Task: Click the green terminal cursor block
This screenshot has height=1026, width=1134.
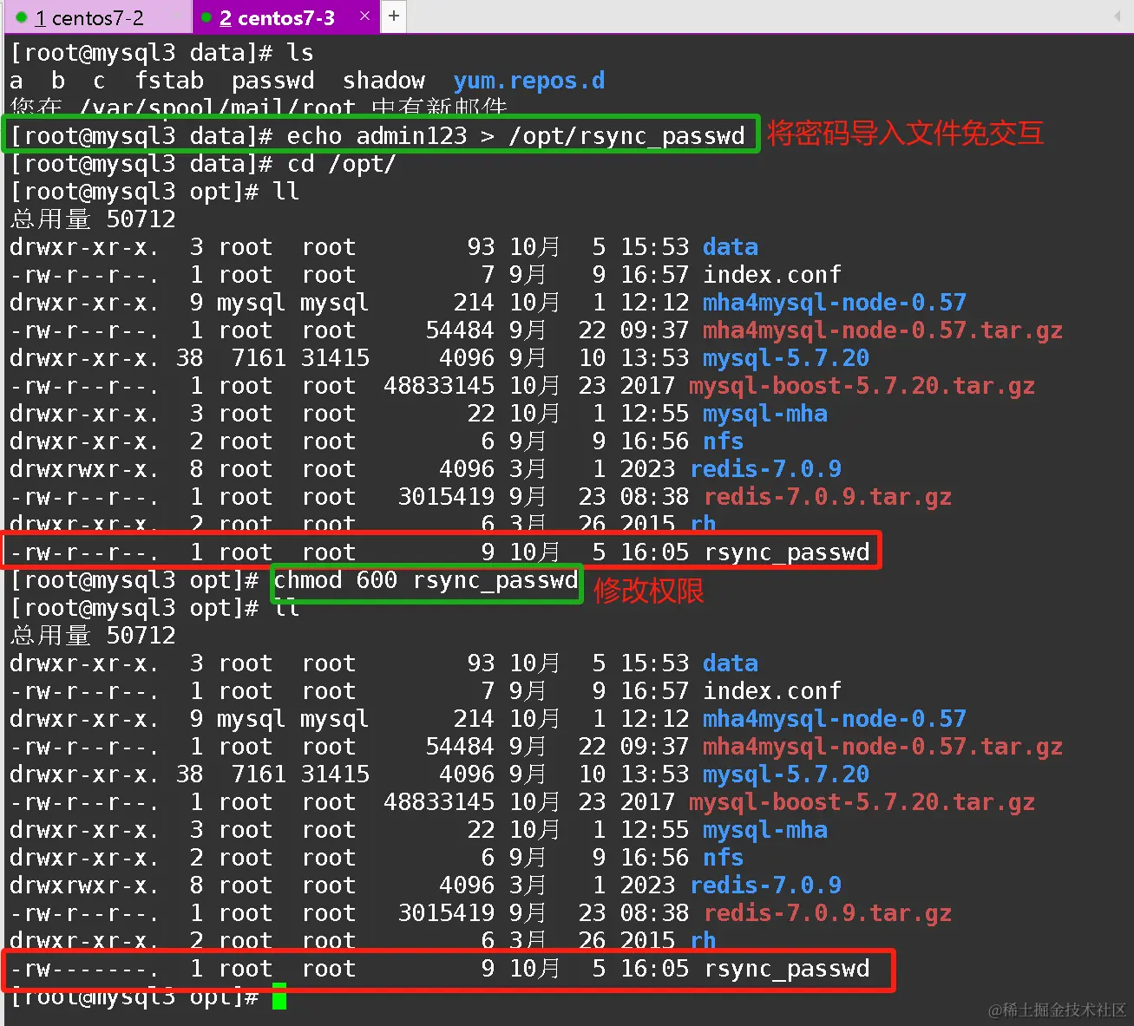Action: click(279, 997)
